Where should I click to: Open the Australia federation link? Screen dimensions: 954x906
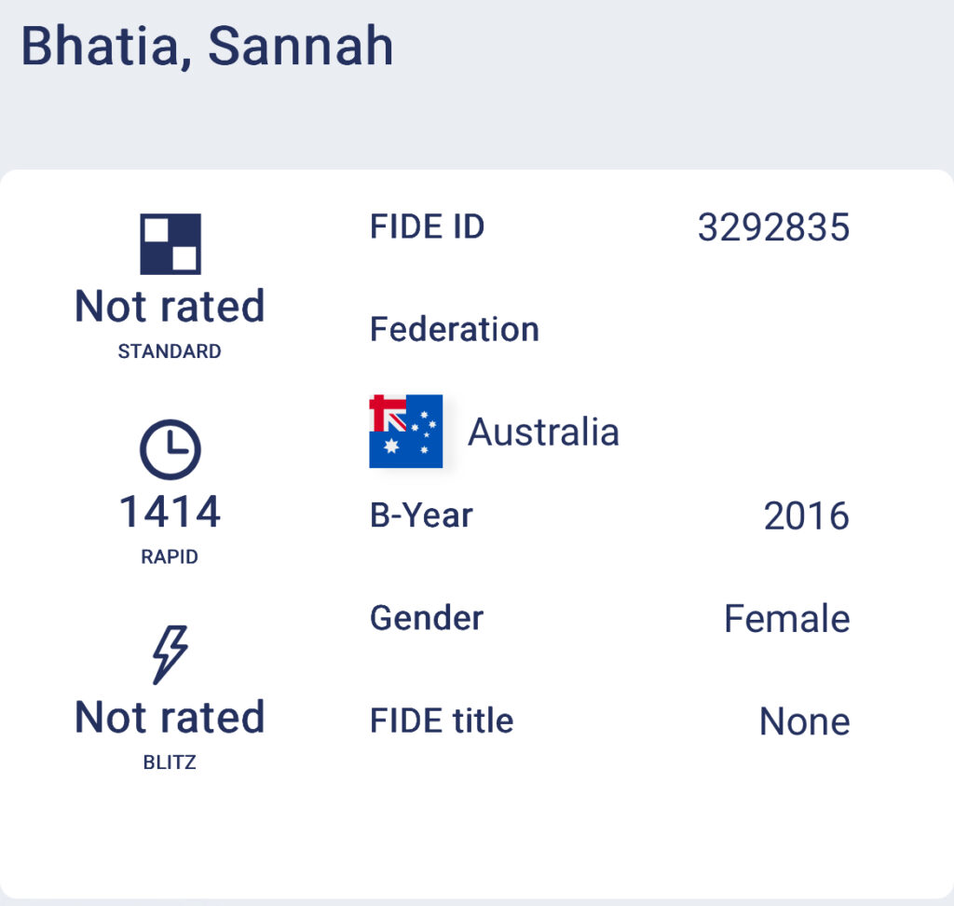click(x=543, y=432)
